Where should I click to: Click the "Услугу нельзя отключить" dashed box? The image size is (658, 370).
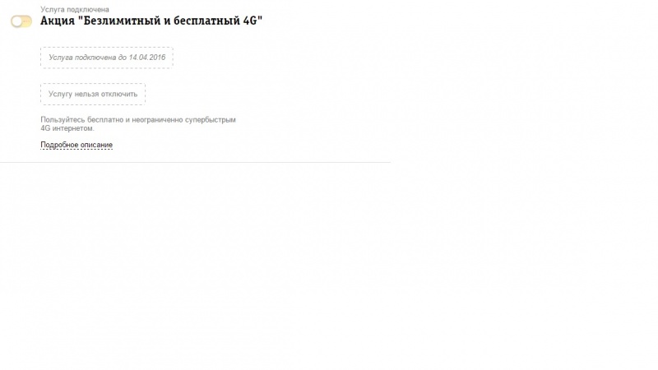pos(93,94)
